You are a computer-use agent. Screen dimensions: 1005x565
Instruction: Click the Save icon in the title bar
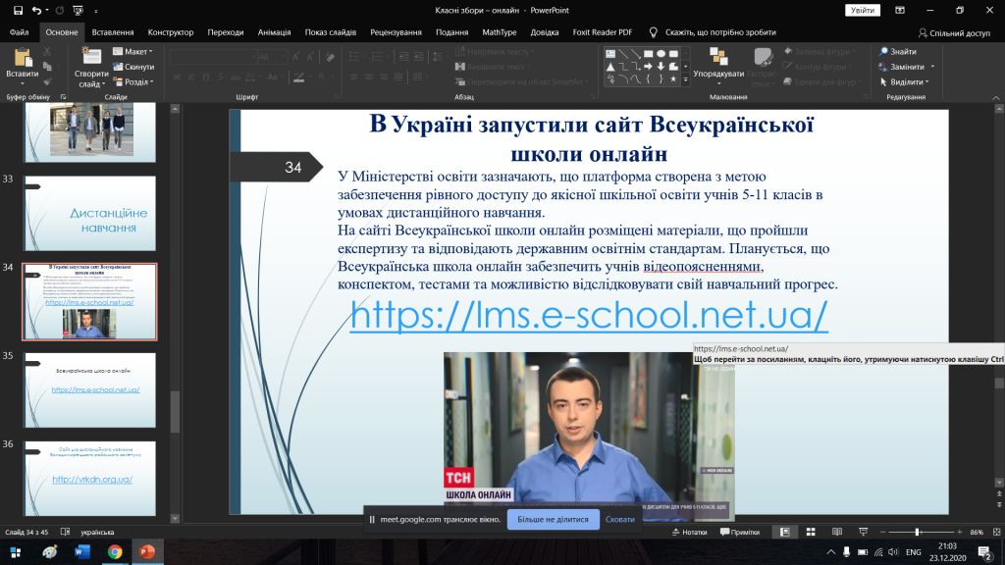pyautogui.click(x=18, y=10)
